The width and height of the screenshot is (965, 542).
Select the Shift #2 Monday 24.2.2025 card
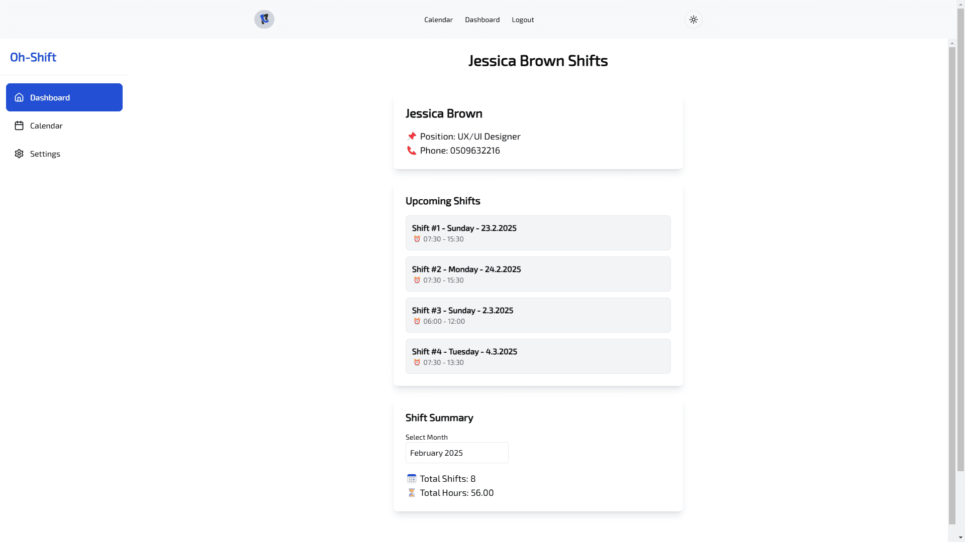pos(538,274)
